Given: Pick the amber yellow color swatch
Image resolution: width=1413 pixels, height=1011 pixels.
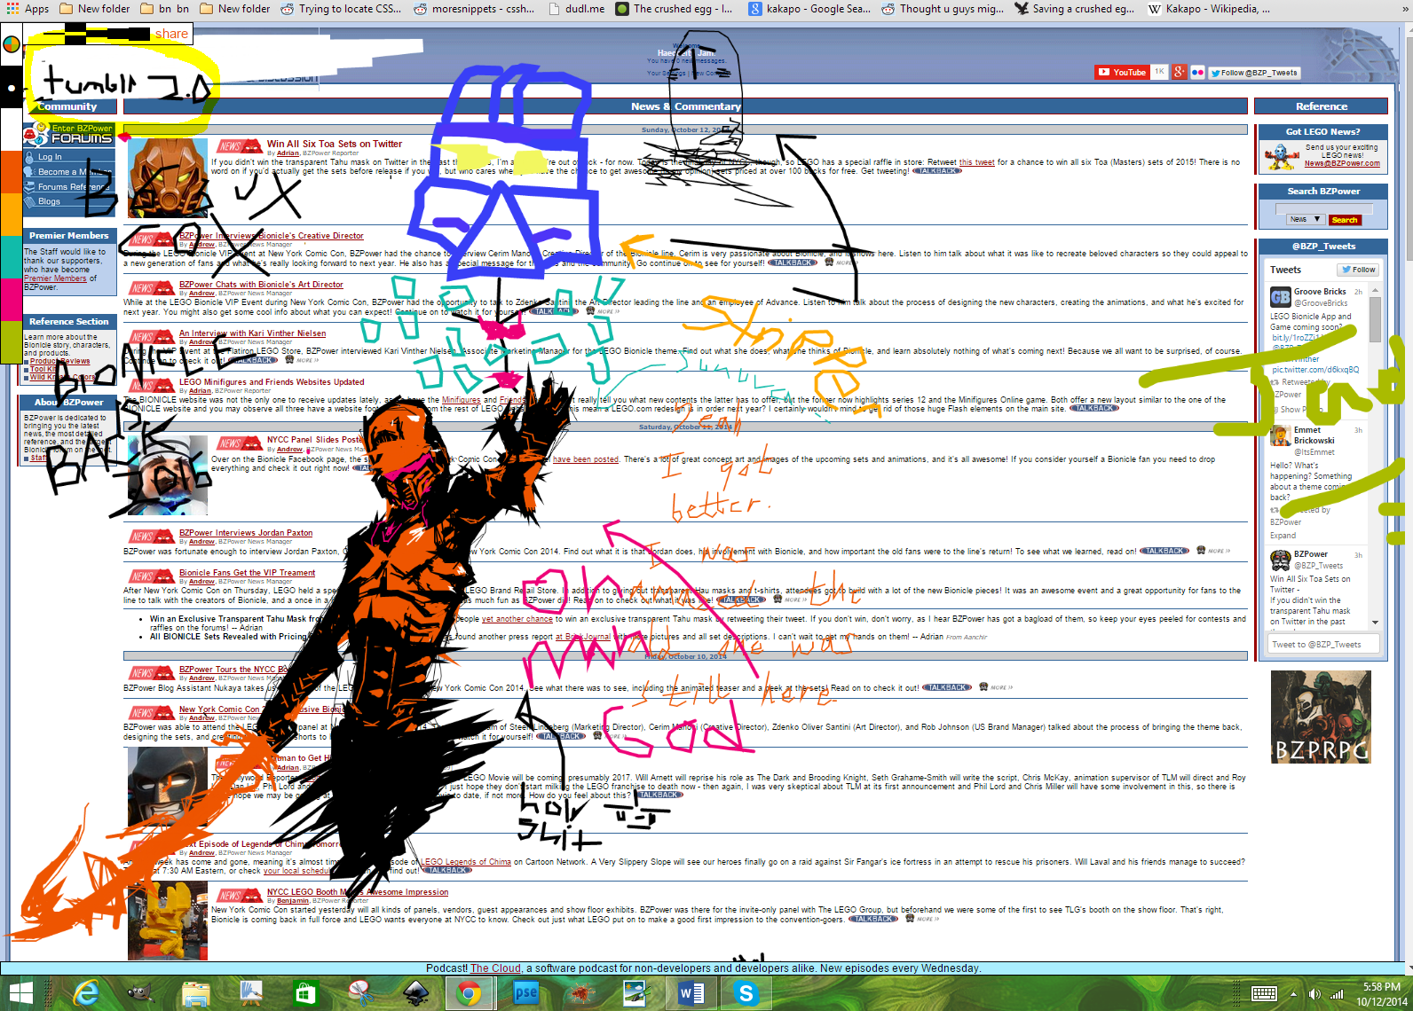Looking at the screenshot, I should pyautogui.click(x=11, y=214).
